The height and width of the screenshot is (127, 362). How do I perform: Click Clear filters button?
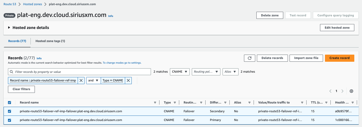tap(21, 89)
